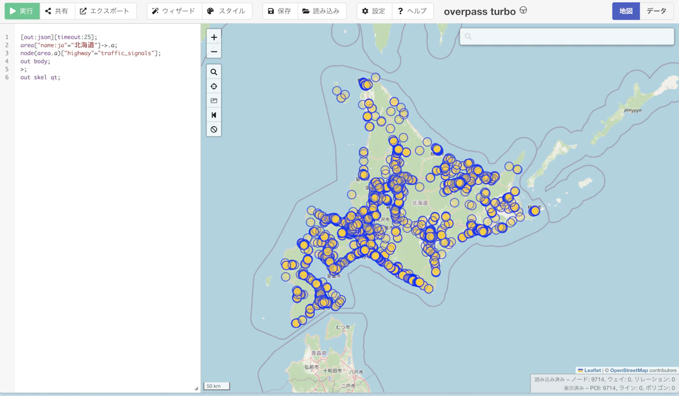Toggle the wide map view button
Image resolution: width=679 pixels, height=396 pixels.
coord(214,115)
